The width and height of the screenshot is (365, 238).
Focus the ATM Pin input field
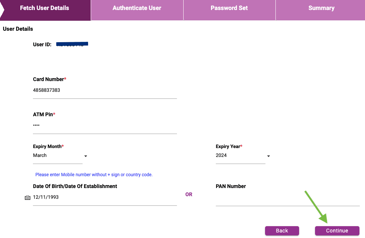click(x=105, y=125)
